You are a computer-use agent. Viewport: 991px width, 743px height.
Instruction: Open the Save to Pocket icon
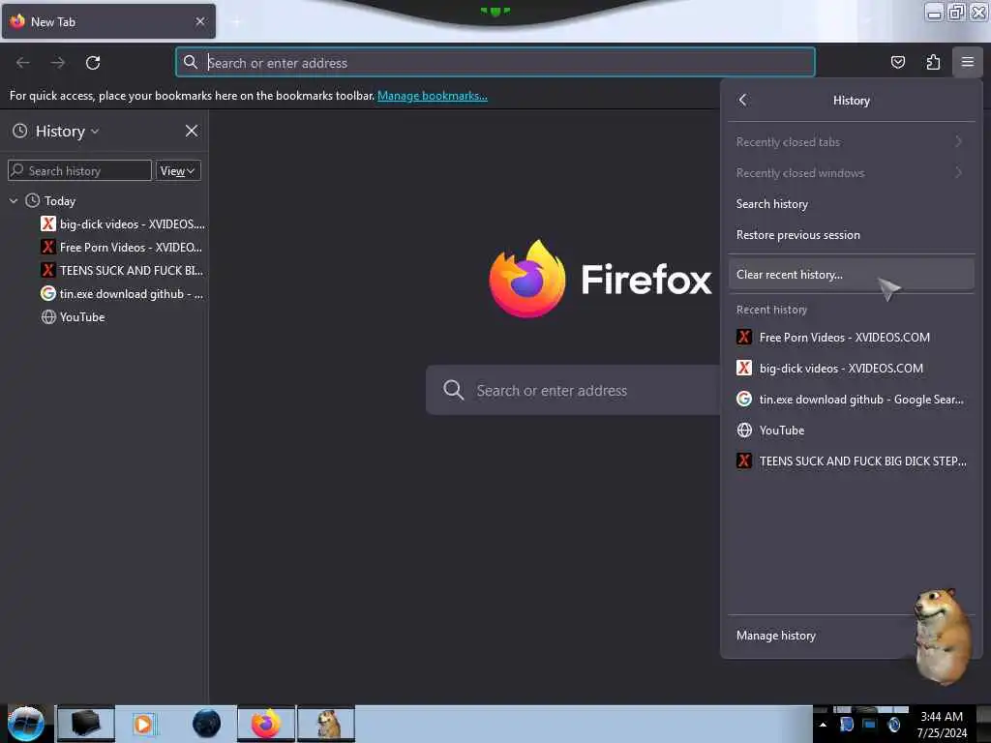point(897,62)
